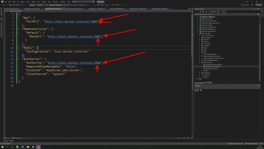Open the SelfUrl link ending in 9005

pos(71,22)
